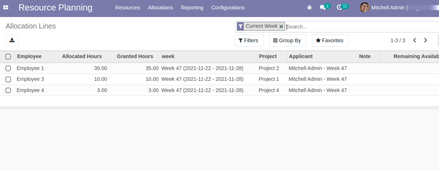
Task: Remove the Current Week filter
Action: click(281, 27)
